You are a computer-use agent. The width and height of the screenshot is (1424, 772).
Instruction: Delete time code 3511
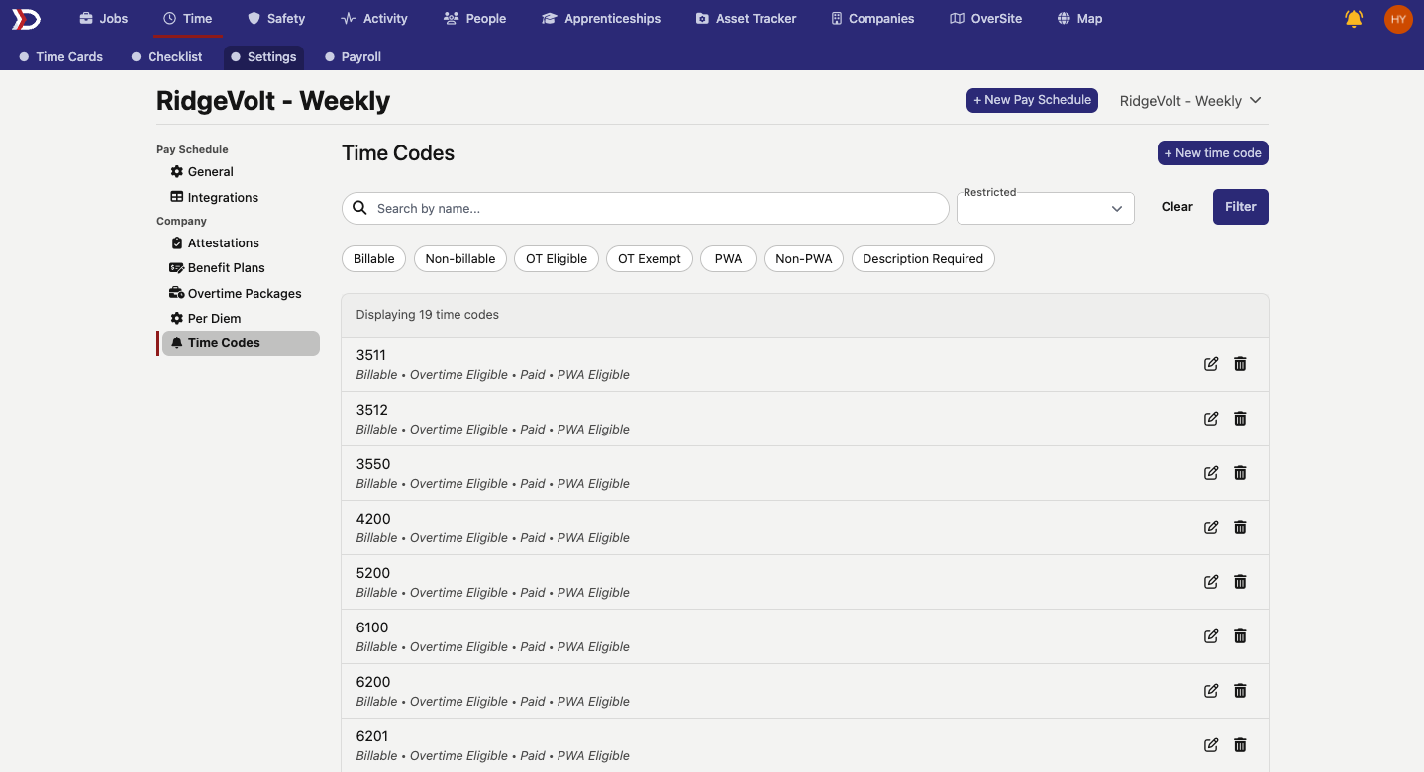tap(1240, 364)
